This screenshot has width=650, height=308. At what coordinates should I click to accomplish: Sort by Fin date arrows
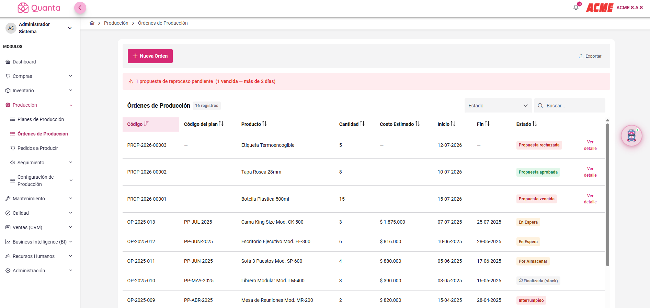(487, 124)
